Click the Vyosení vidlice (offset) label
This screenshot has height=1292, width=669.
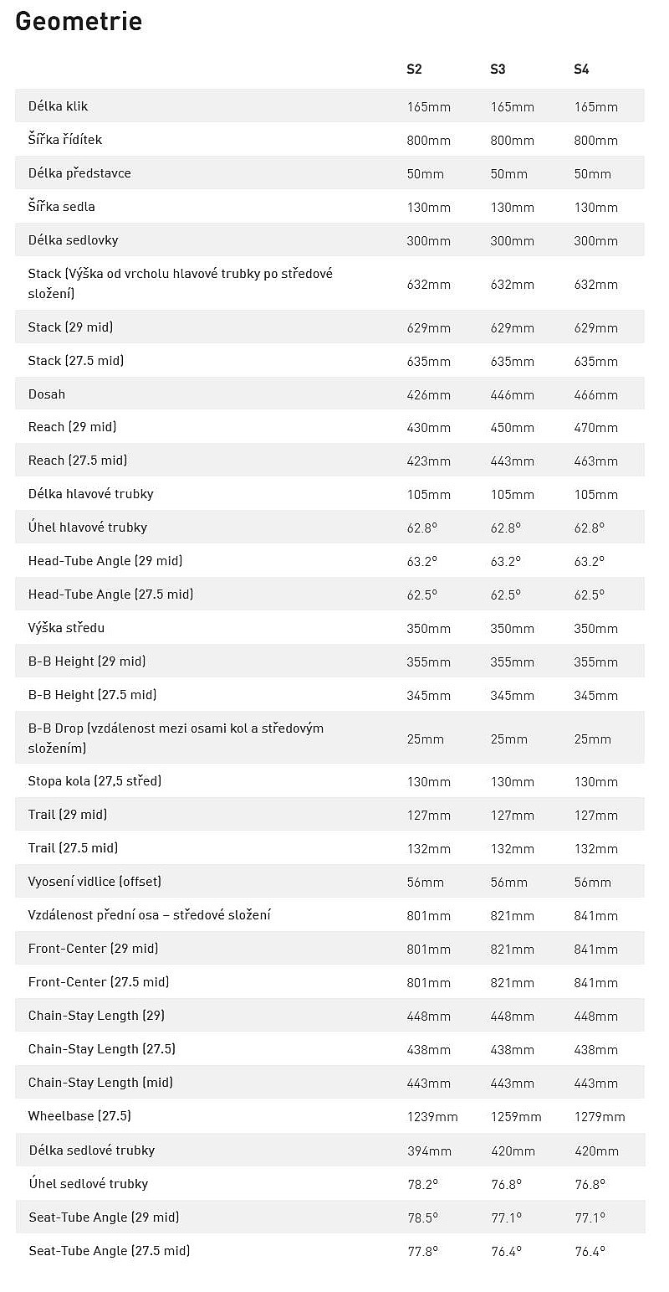[x=94, y=882]
